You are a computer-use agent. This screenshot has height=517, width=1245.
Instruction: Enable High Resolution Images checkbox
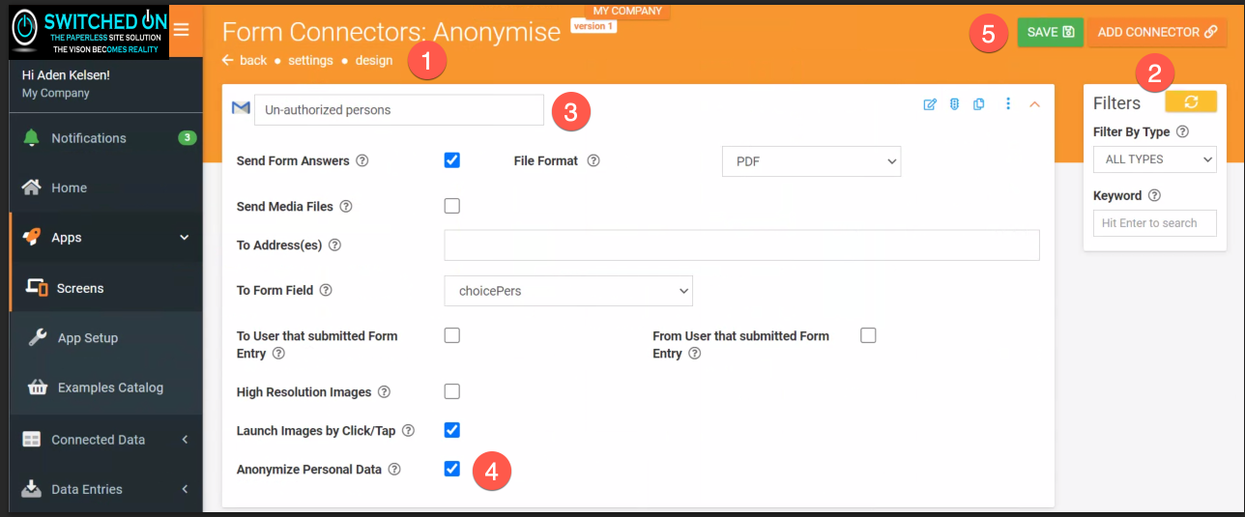452,391
